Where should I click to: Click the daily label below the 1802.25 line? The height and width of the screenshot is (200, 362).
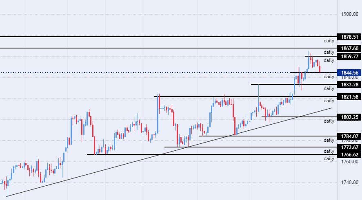coord(329,121)
